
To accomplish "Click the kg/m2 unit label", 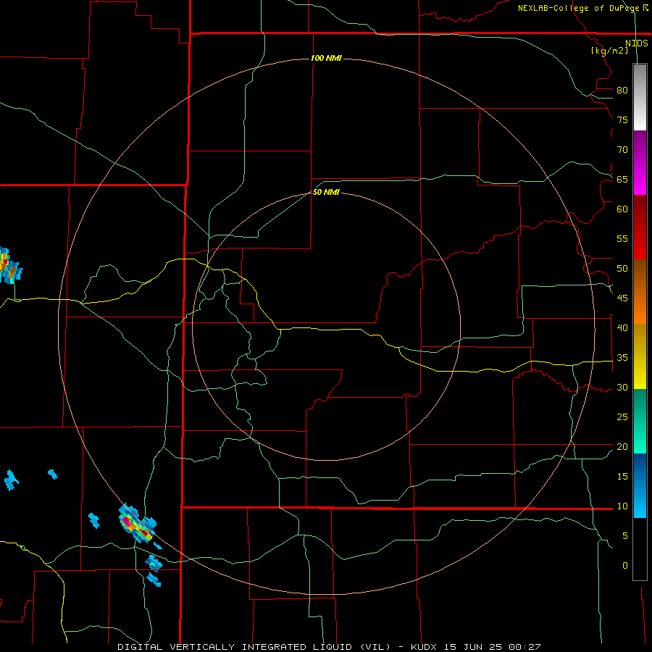I will coord(609,51).
